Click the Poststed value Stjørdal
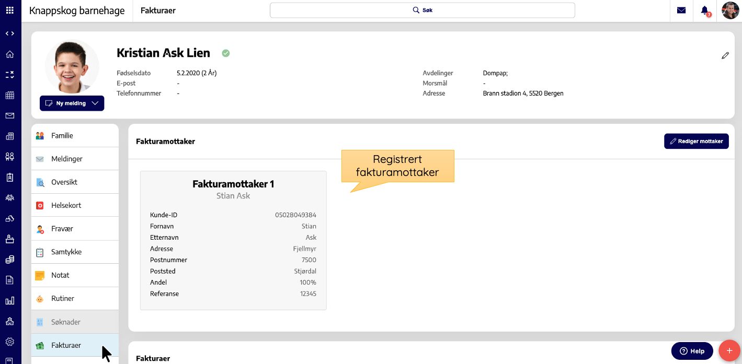 (305, 272)
